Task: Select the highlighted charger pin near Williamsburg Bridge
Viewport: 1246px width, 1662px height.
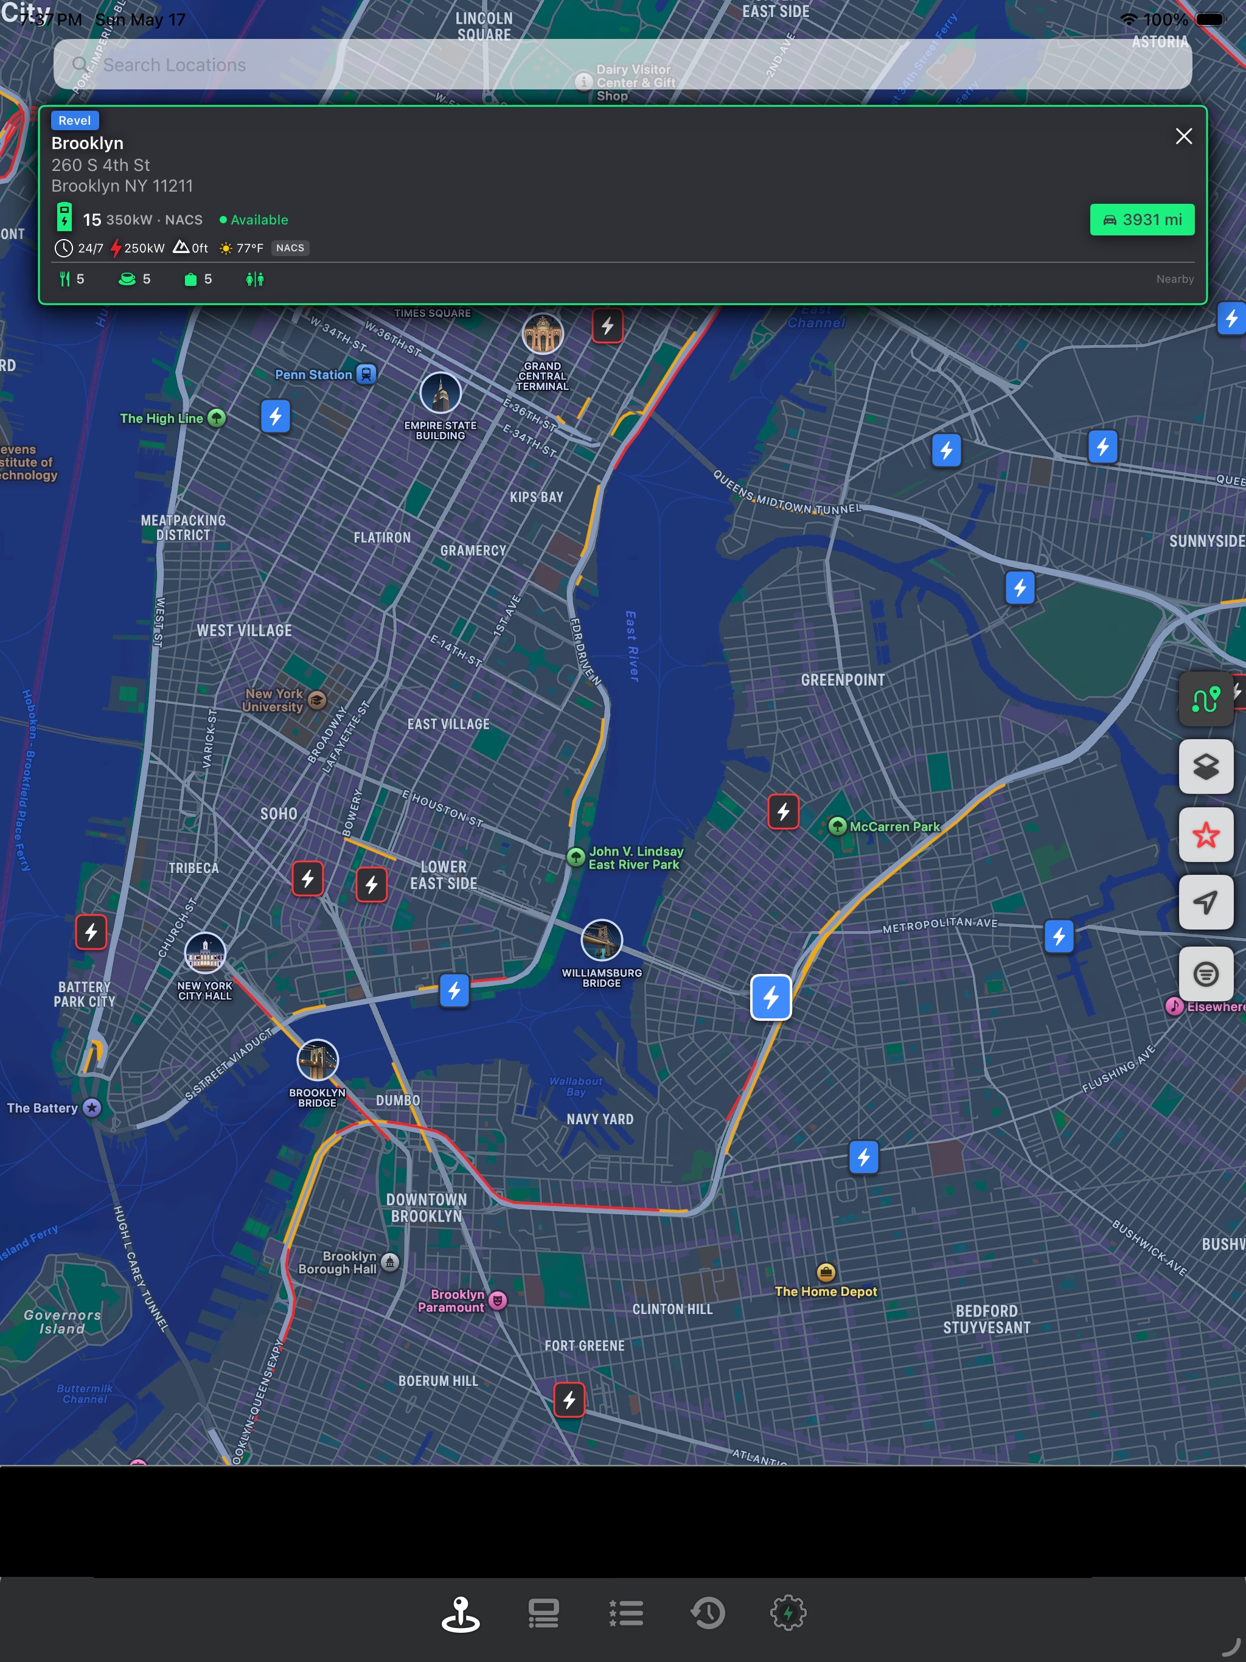Action: point(771,998)
